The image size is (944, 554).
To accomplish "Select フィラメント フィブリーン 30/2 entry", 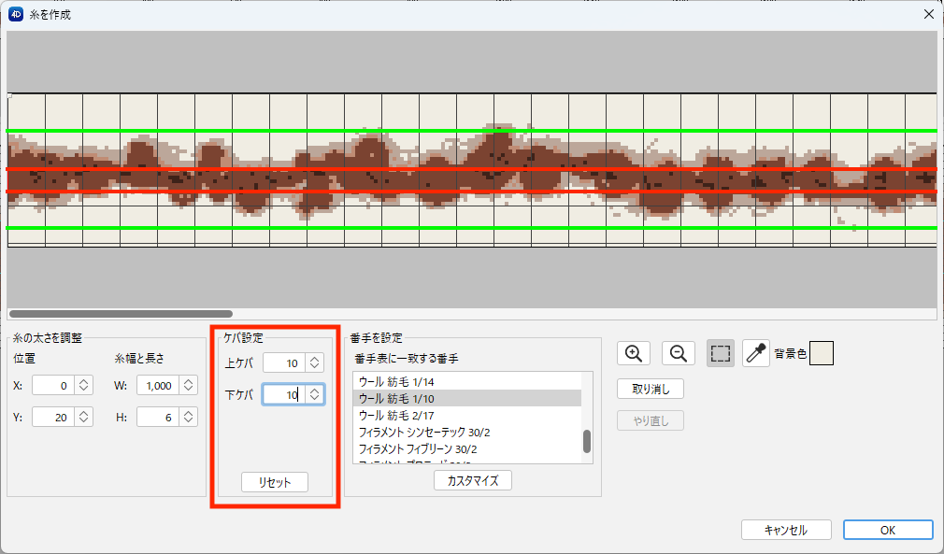I will 467,449.
